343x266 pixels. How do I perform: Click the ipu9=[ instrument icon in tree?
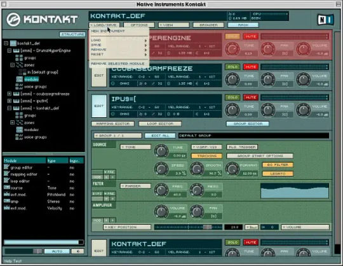point(17,101)
